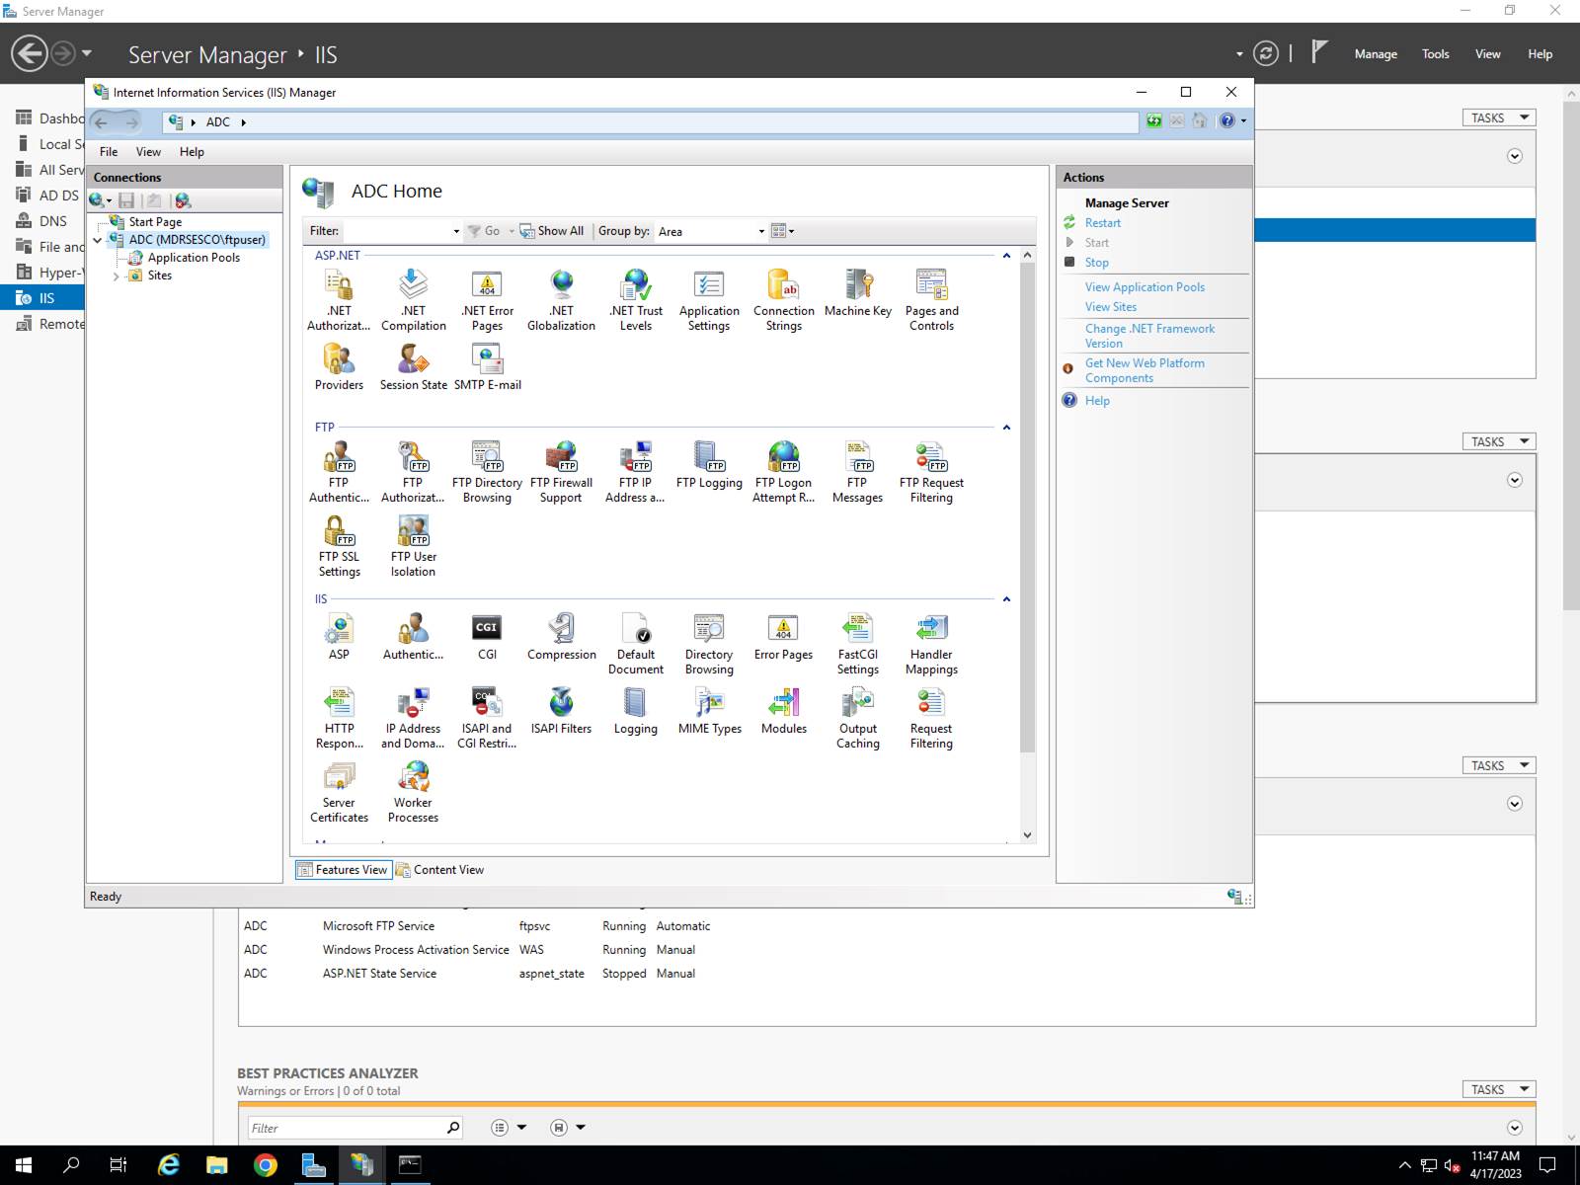Click Change .NET Framework Version link
This screenshot has width=1580, height=1185.
(x=1149, y=336)
